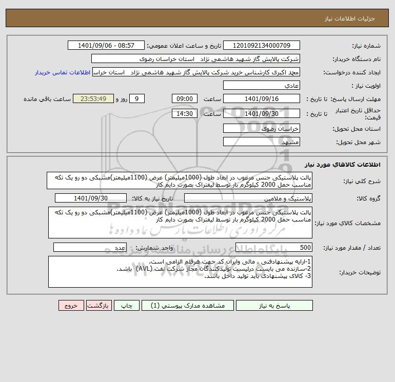This screenshot has width=395, height=382.
Task: Select price validity date 1401/09/30 field
Action: 262,113
